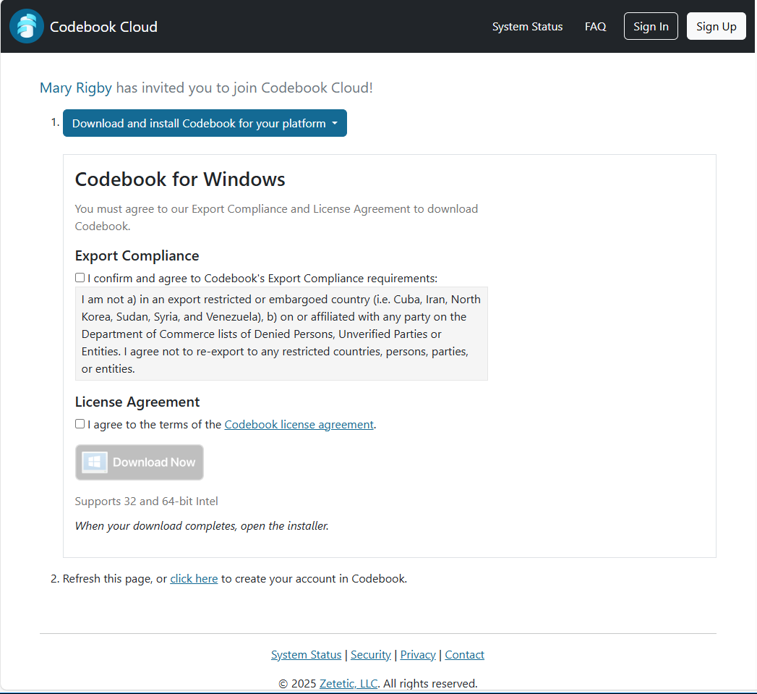The image size is (757, 694).
Task: Click the Download Now button
Action: tap(139, 462)
